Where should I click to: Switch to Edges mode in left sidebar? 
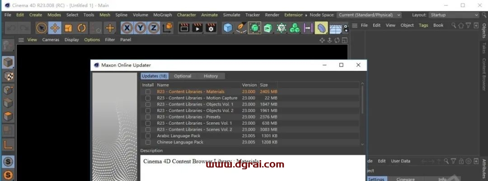9,103
